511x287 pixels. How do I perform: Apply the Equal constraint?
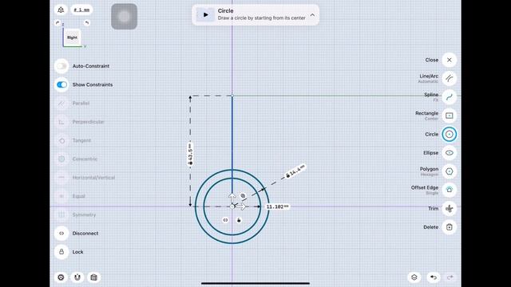pos(61,196)
